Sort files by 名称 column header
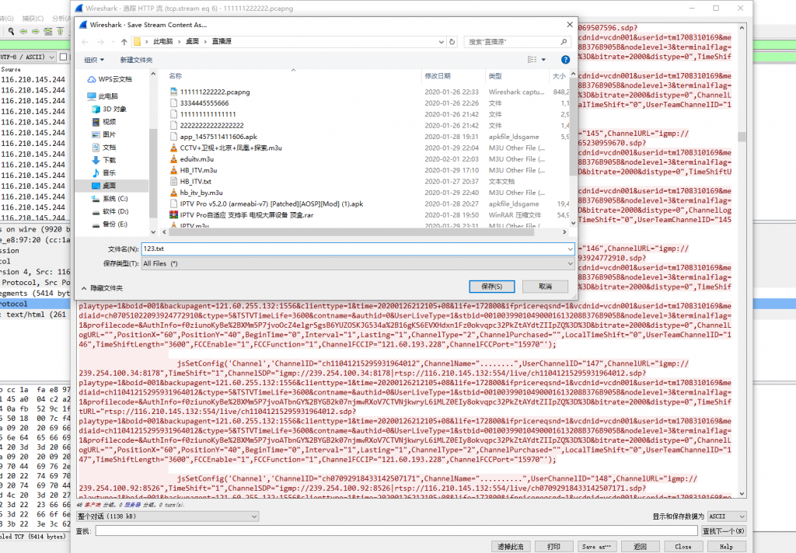The image size is (796, 553). 175,75
